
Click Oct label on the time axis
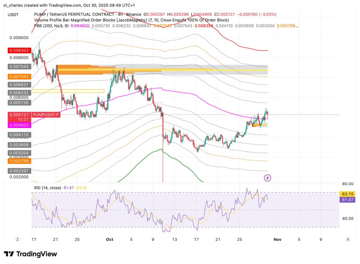coord(109,239)
